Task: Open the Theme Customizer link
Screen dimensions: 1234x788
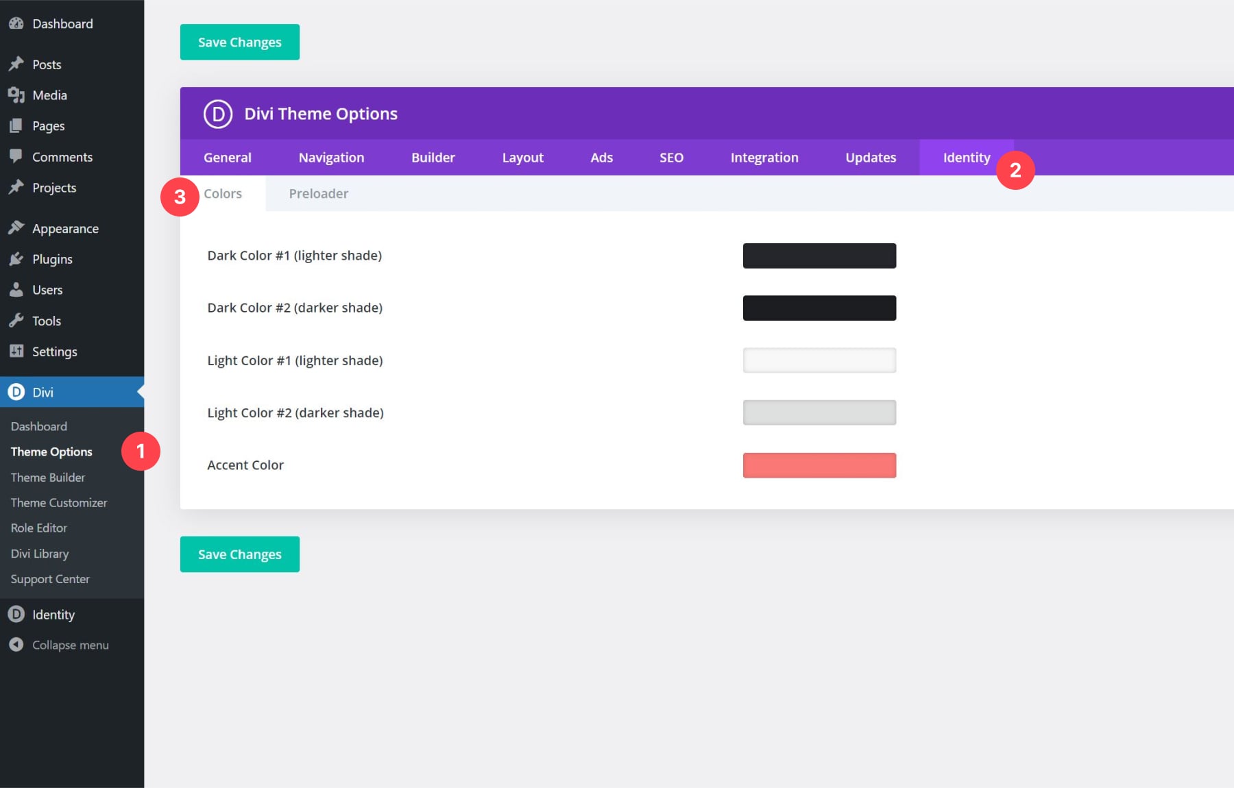Action: [59, 503]
